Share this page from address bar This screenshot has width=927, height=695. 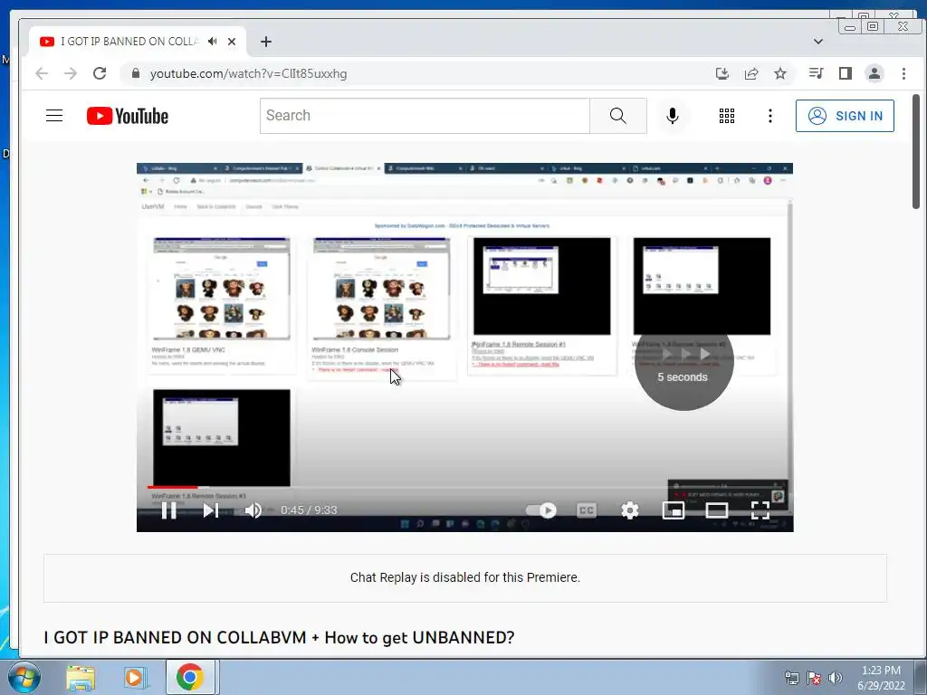[x=751, y=73]
